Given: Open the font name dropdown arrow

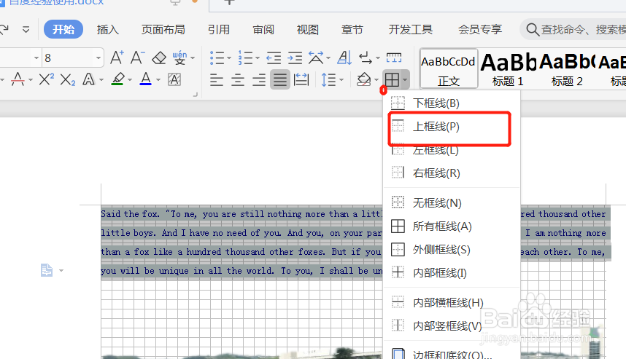Looking at the screenshot, I should pos(36,58).
